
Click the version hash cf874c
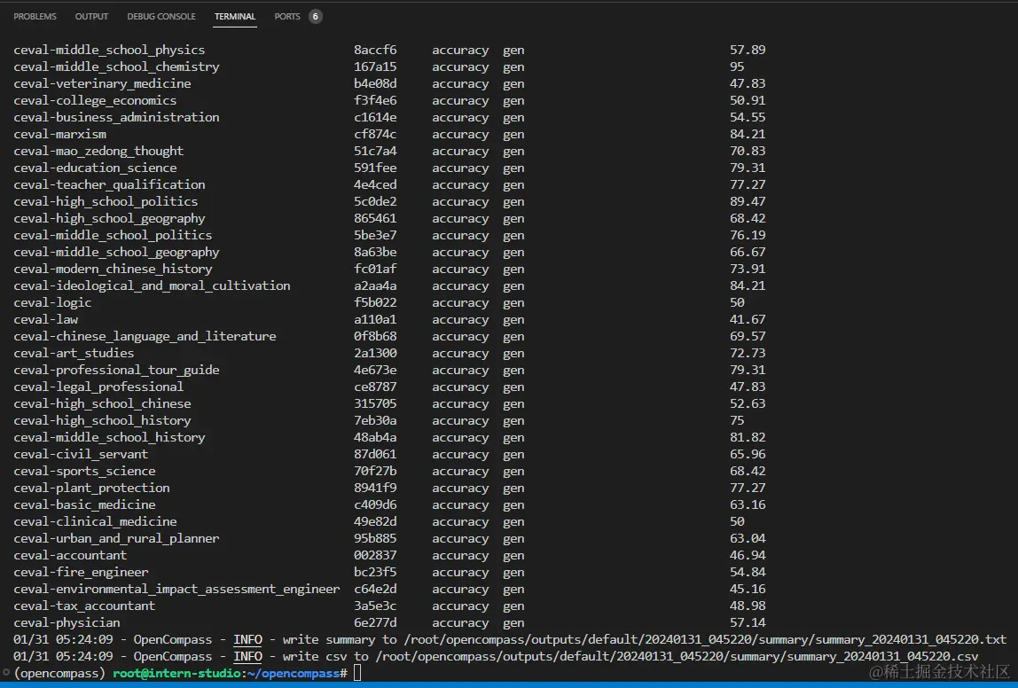pyautogui.click(x=375, y=135)
